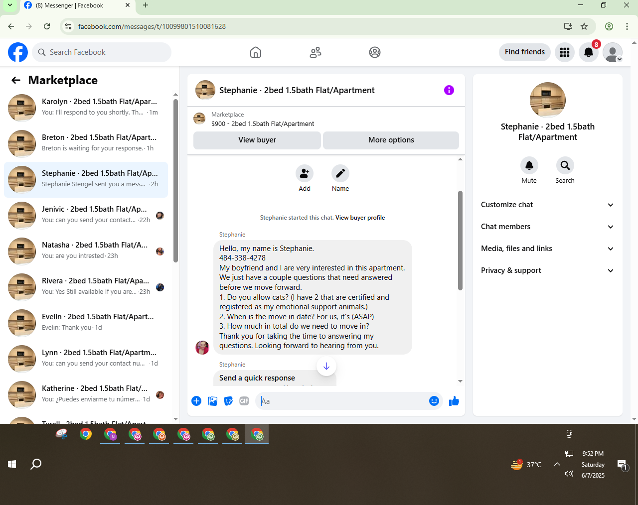Open the Windows Start menu
The image size is (638, 505).
tap(12, 464)
